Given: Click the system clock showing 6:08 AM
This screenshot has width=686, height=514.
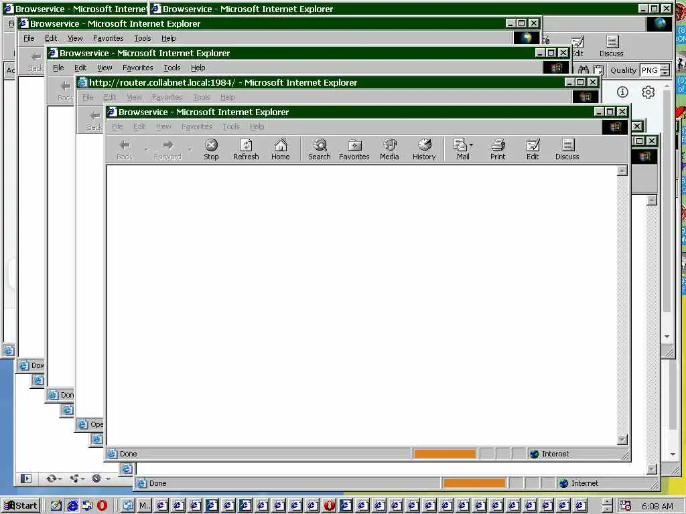Looking at the screenshot, I should point(657,506).
